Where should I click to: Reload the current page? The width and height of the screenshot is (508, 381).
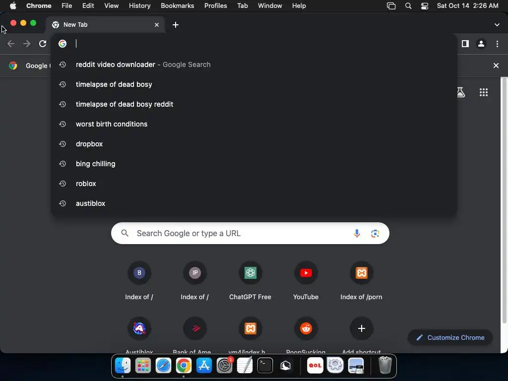point(43,44)
